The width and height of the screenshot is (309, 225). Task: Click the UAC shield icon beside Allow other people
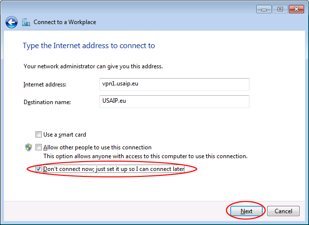coord(29,147)
